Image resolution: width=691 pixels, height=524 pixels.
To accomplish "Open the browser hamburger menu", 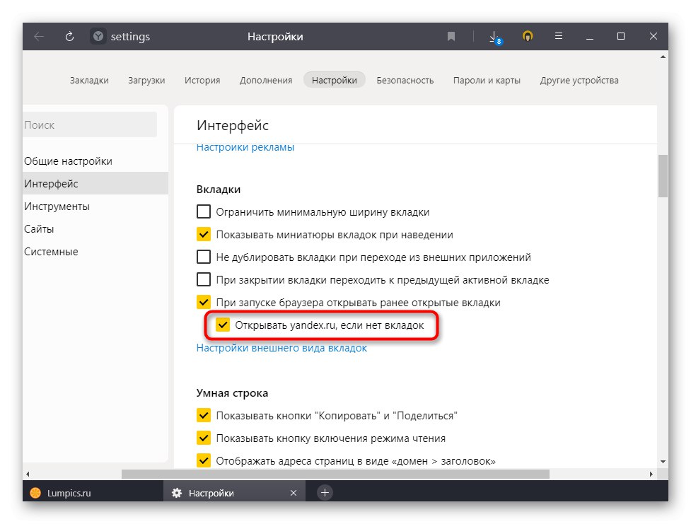I will 559,37.
